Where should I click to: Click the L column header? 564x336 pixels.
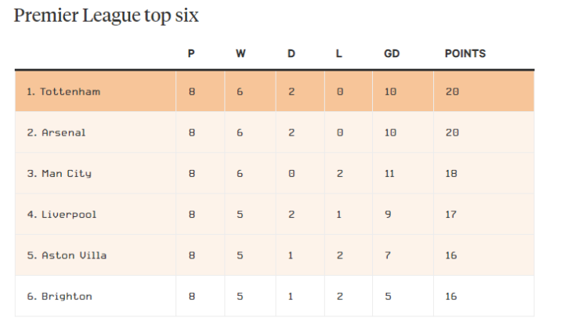[339, 54]
